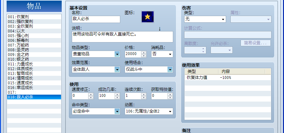Select item 005:强心剂

[34, 36]
